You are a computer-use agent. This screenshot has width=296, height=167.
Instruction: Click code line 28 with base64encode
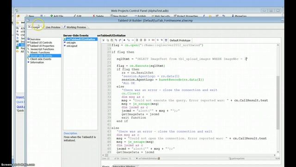pyautogui.click(x=162, y=80)
